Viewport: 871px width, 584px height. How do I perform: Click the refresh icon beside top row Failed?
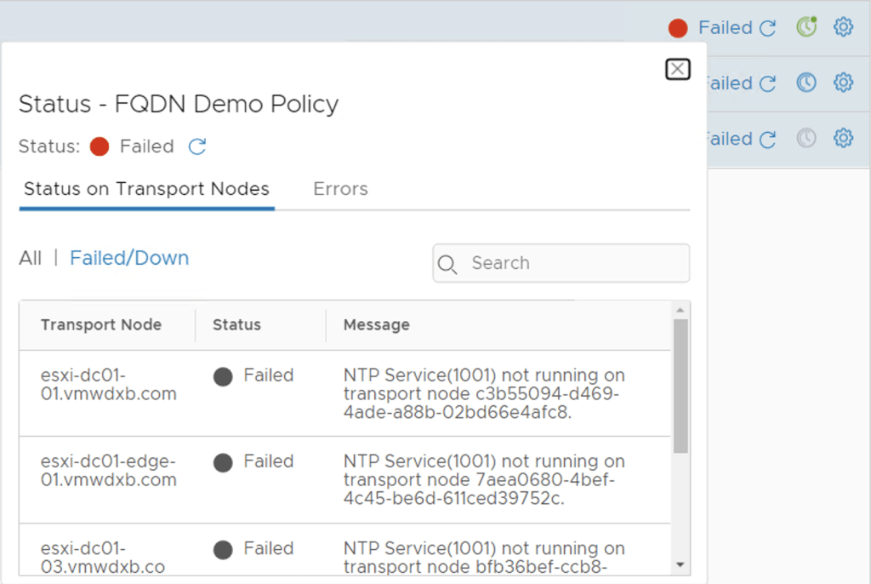pos(767,28)
